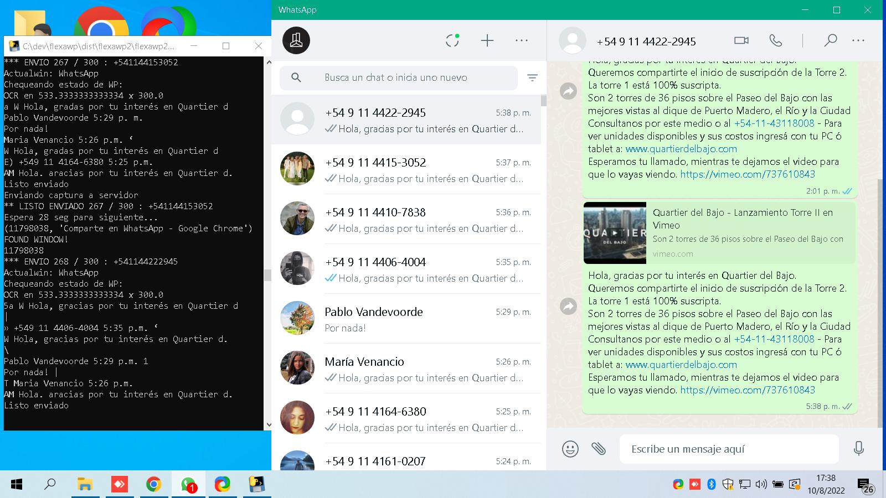886x498 pixels.
Task: Open conversation more options menu
Action: (x=858, y=40)
